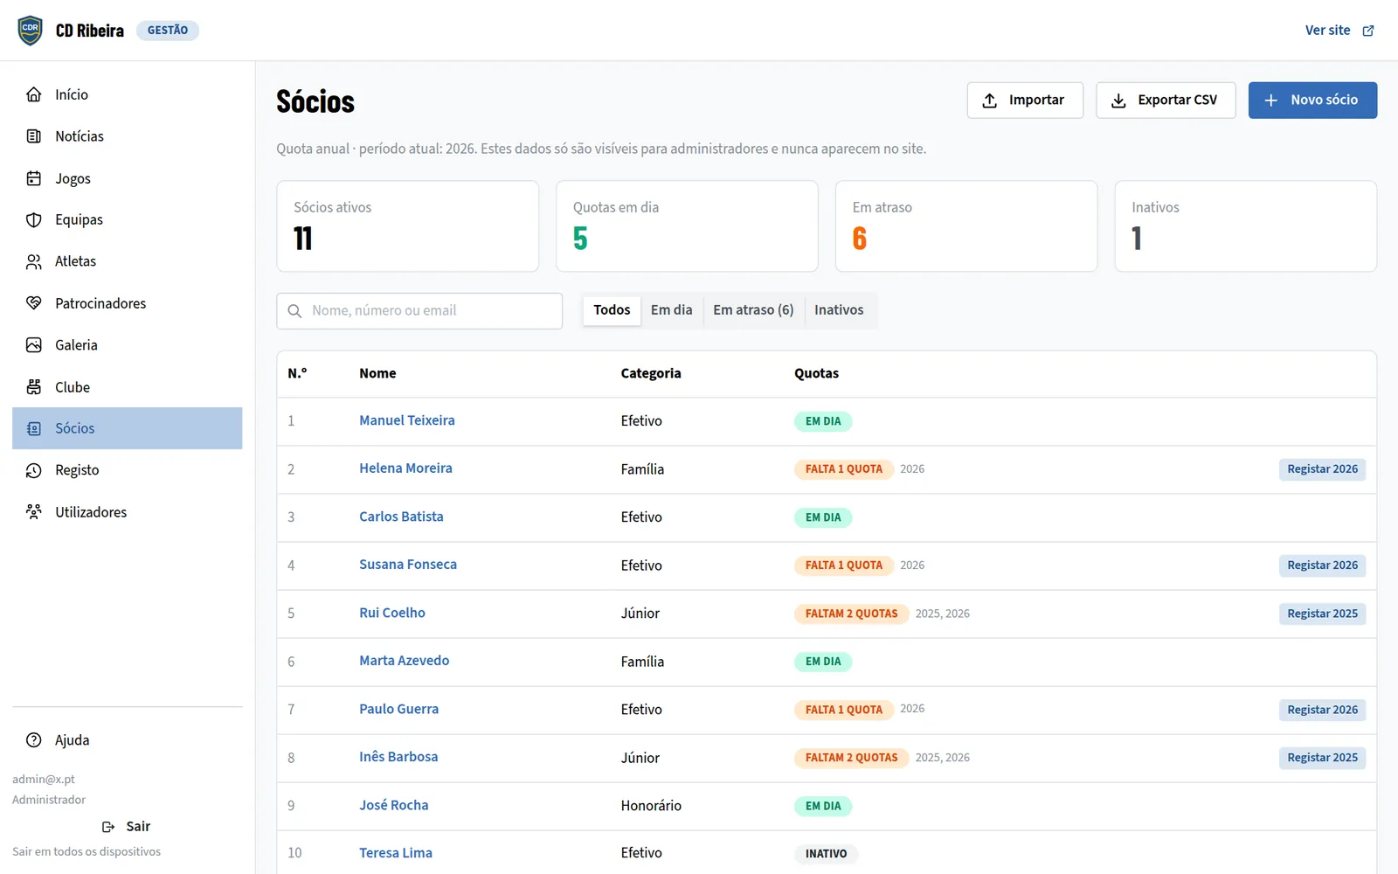The height and width of the screenshot is (874, 1398).
Task: Click the Equipas shield icon
Action: (x=34, y=219)
